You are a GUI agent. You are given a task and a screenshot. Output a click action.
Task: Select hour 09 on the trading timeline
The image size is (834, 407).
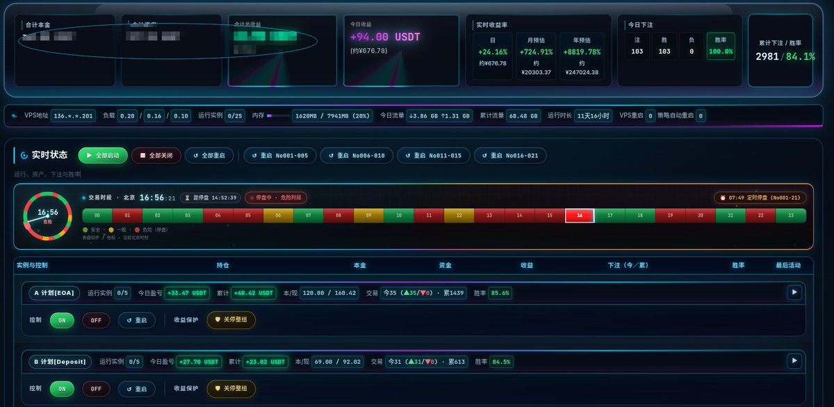tap(368, 216)
